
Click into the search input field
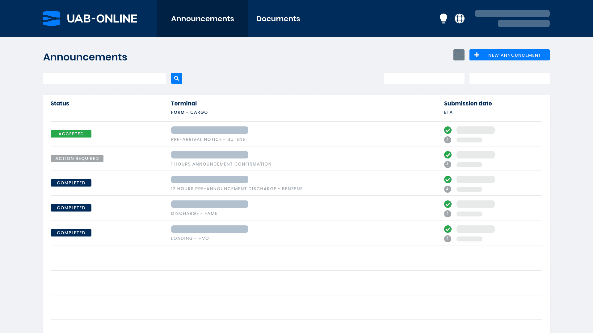pos(105,78)
